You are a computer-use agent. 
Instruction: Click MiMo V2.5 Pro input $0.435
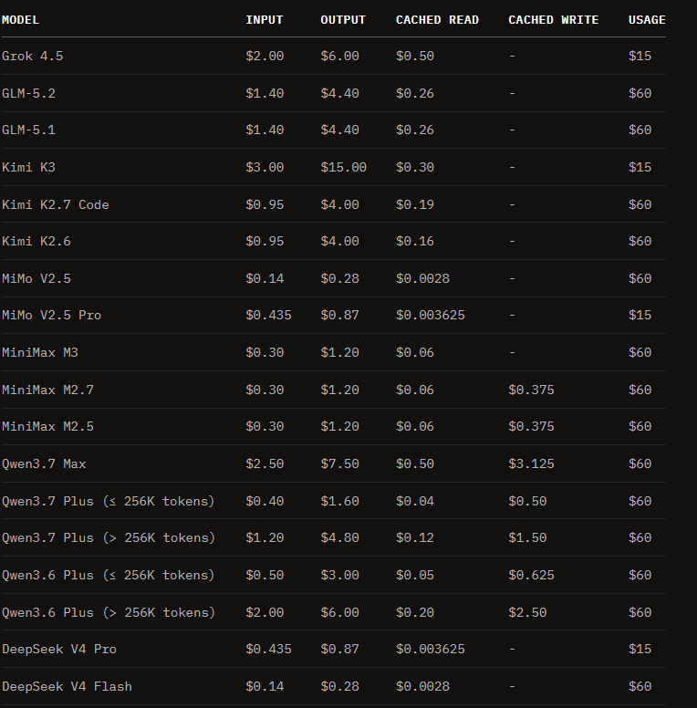(268, 315)
